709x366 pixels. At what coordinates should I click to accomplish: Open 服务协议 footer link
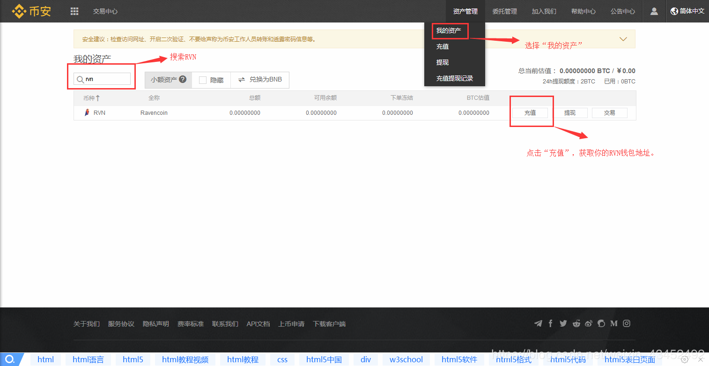[x=121, y=324]
